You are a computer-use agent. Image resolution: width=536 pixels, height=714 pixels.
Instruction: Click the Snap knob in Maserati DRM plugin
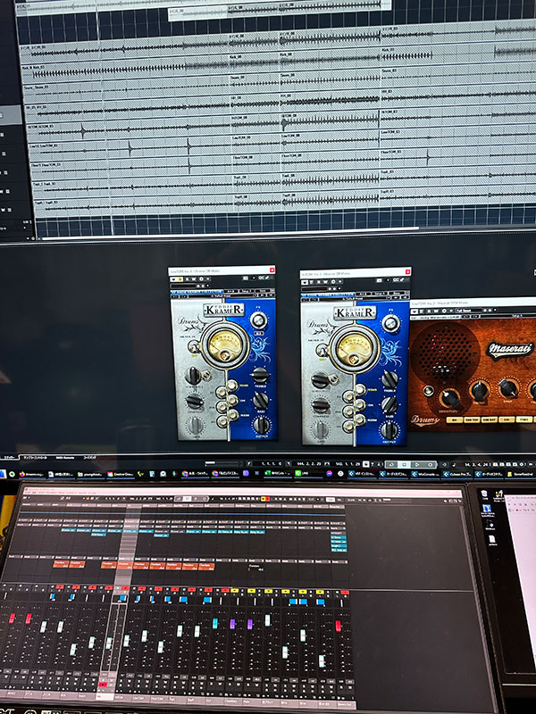click(507, 387)
